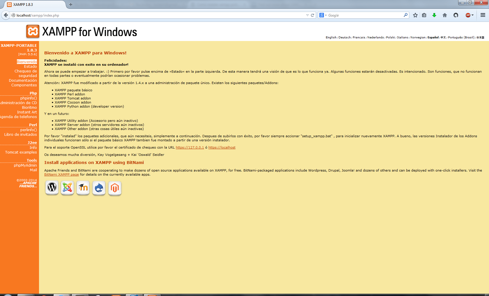The image size is (489, 296).
Task: Select the XAMPP 1.8.3 browser tab
Action: point(36,4)
